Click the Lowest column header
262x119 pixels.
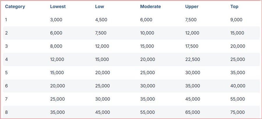click(x=58, y=7)
